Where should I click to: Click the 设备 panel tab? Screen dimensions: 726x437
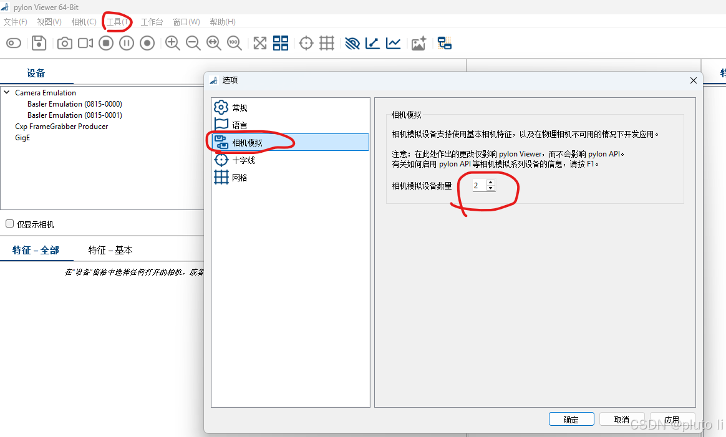click(36, 73)
